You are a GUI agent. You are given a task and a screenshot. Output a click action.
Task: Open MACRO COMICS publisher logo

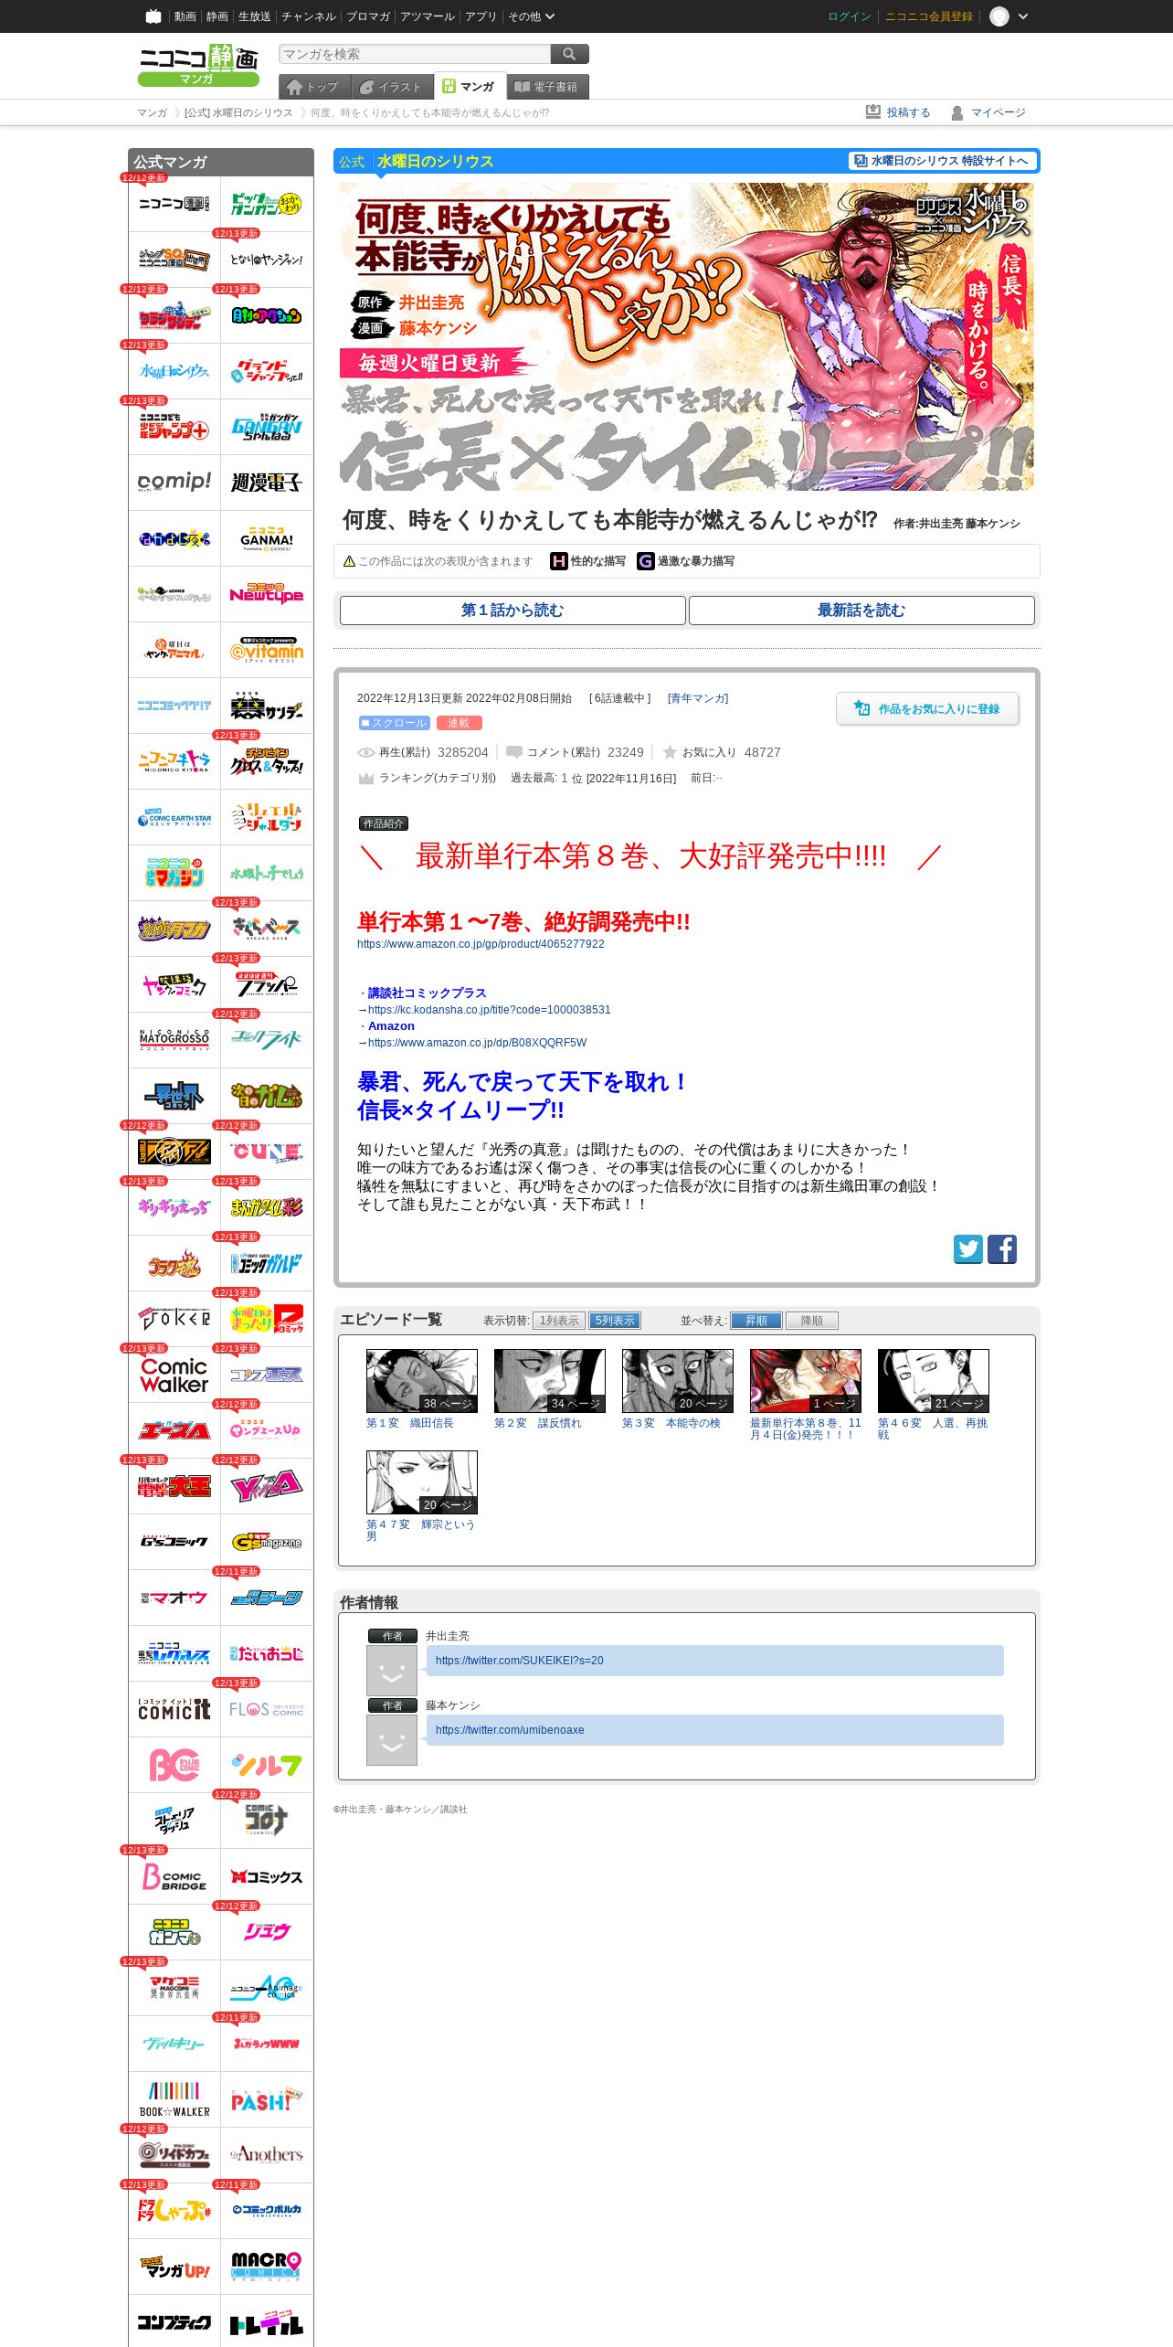(x=267, y=2267)
